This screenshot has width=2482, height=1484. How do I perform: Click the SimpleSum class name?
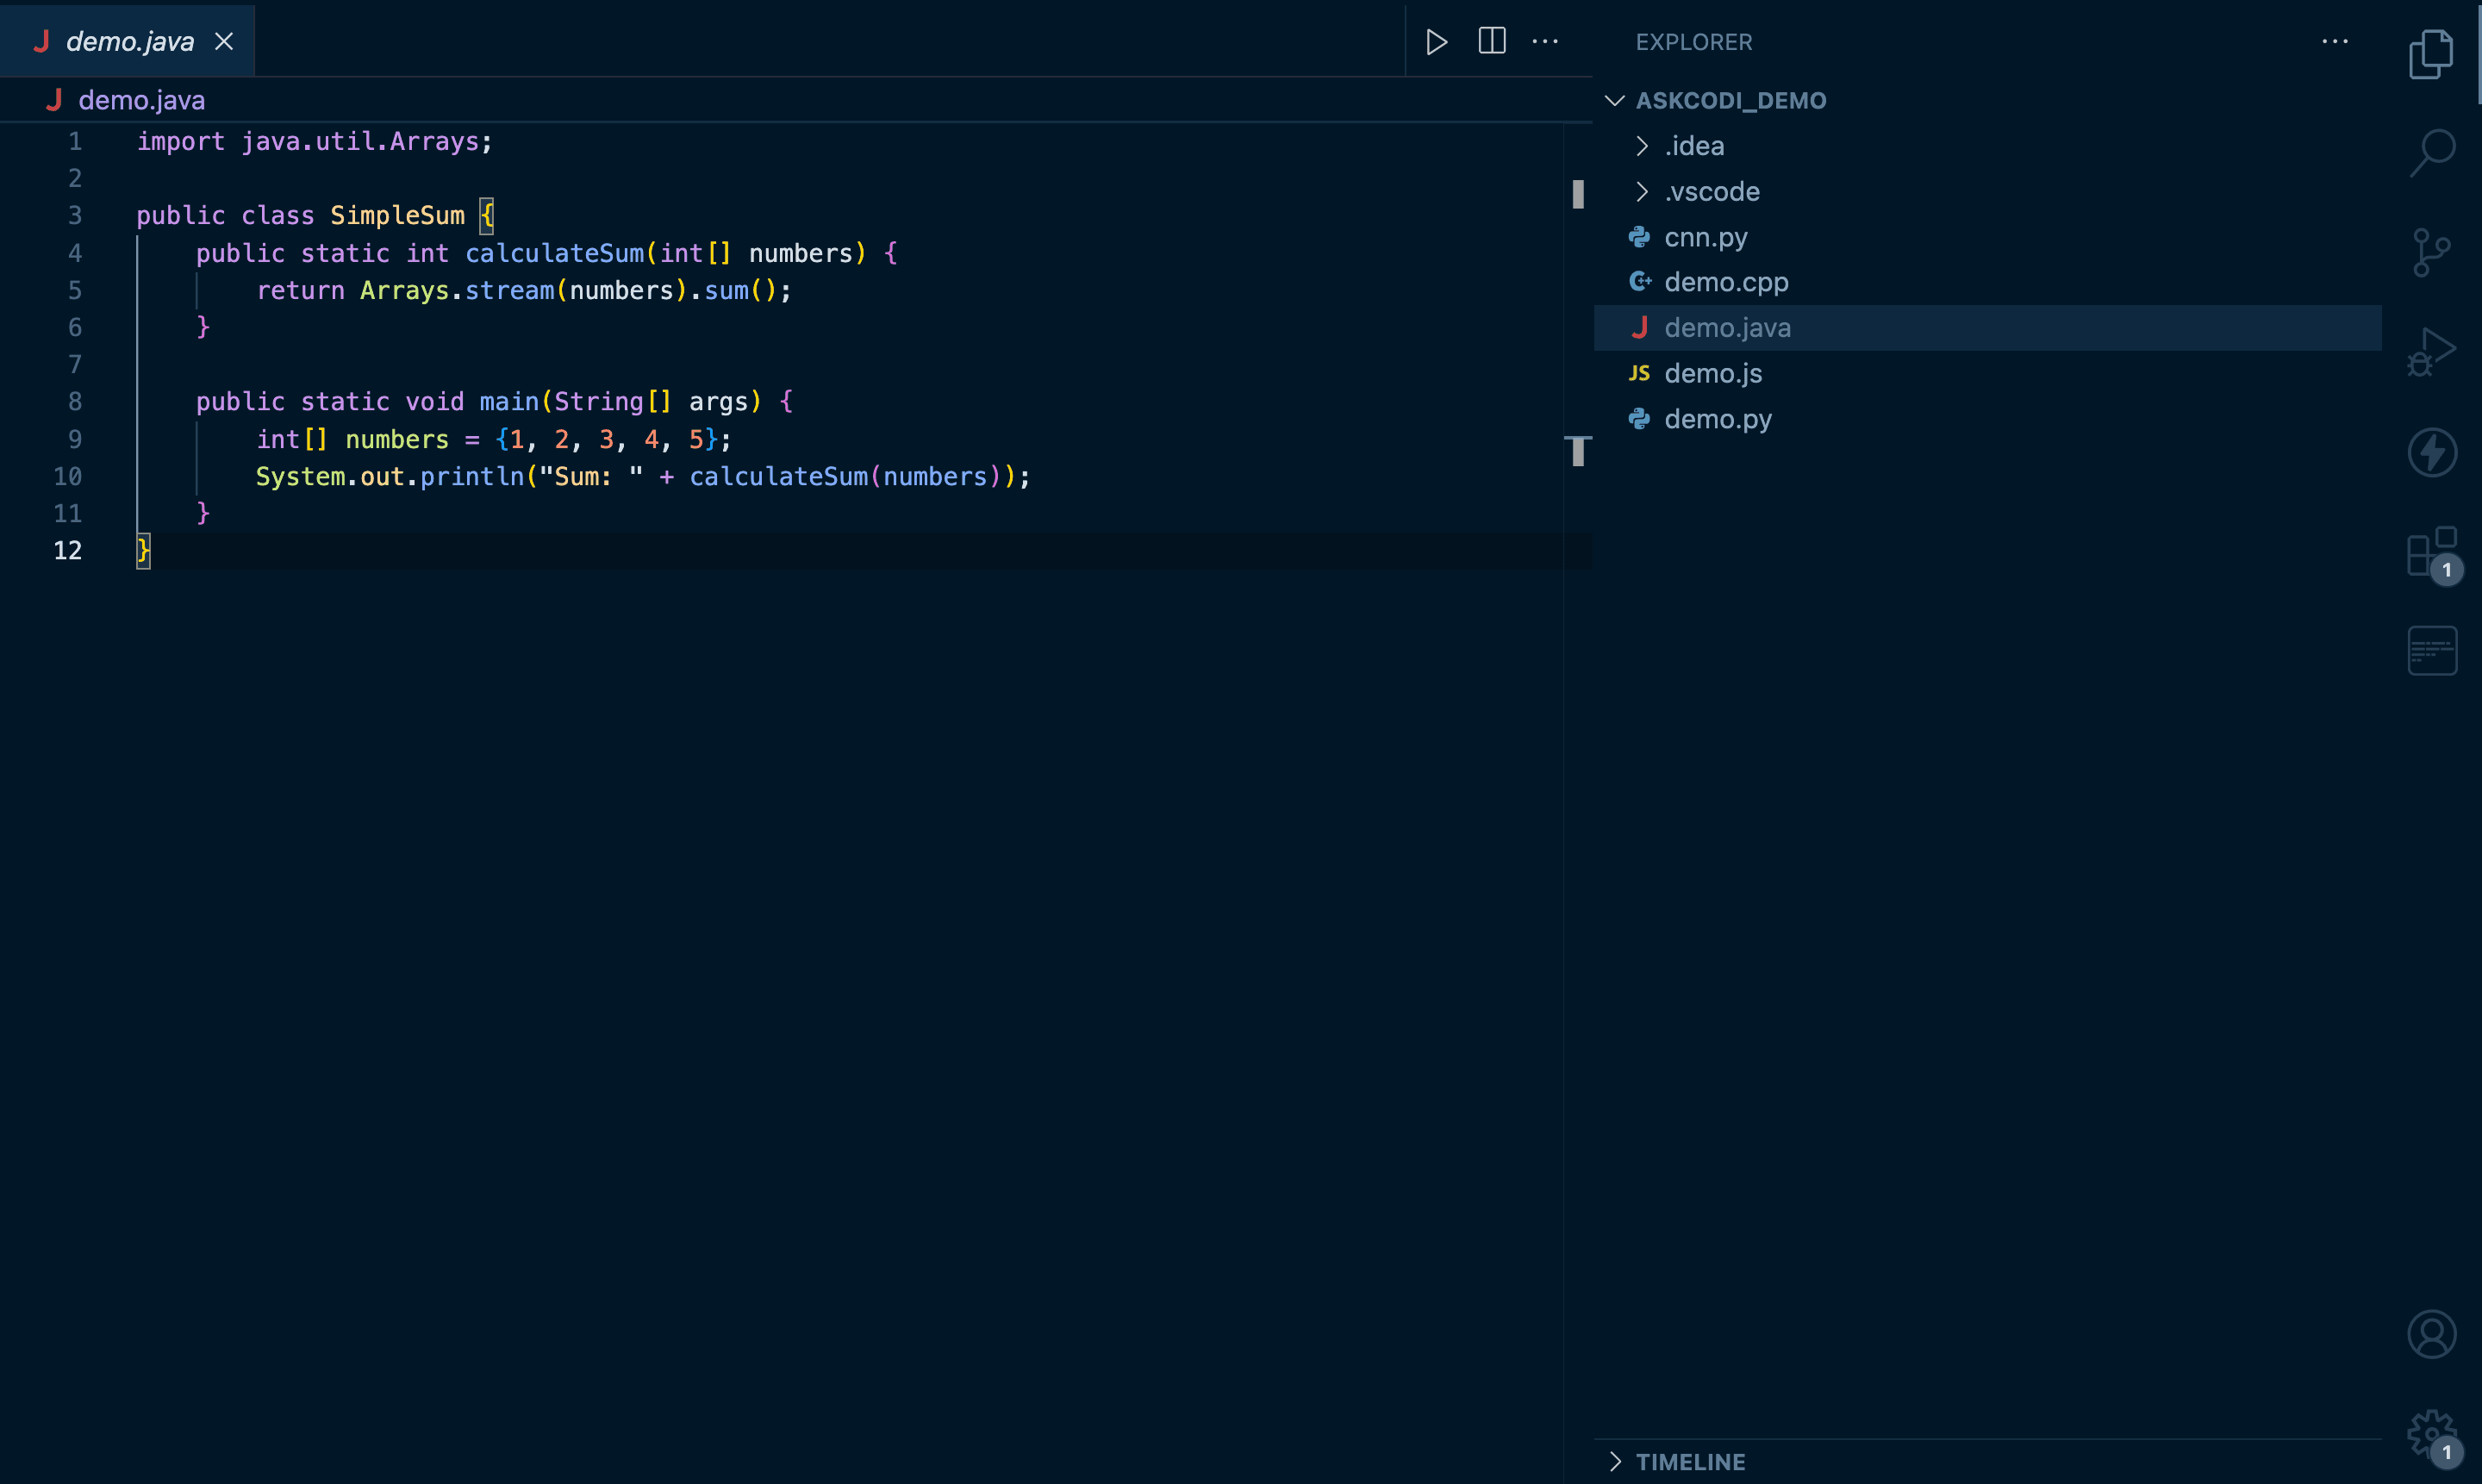coord(397,216)
